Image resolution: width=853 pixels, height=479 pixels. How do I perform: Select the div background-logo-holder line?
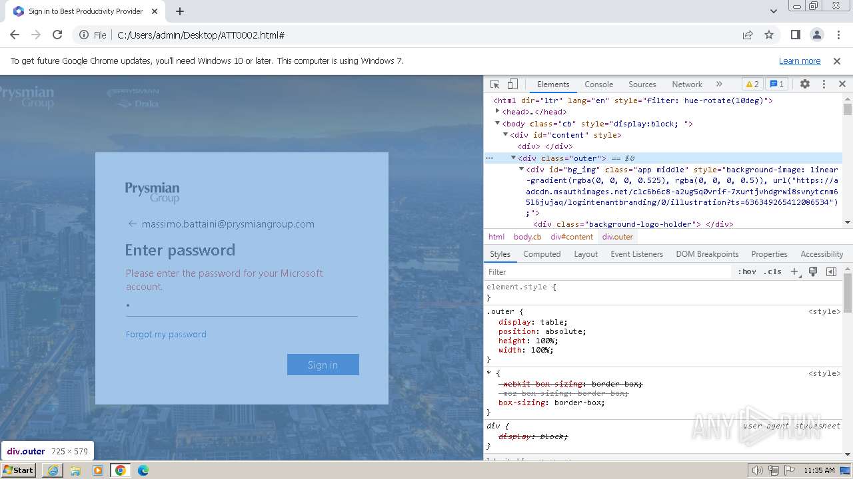(633, 224)
